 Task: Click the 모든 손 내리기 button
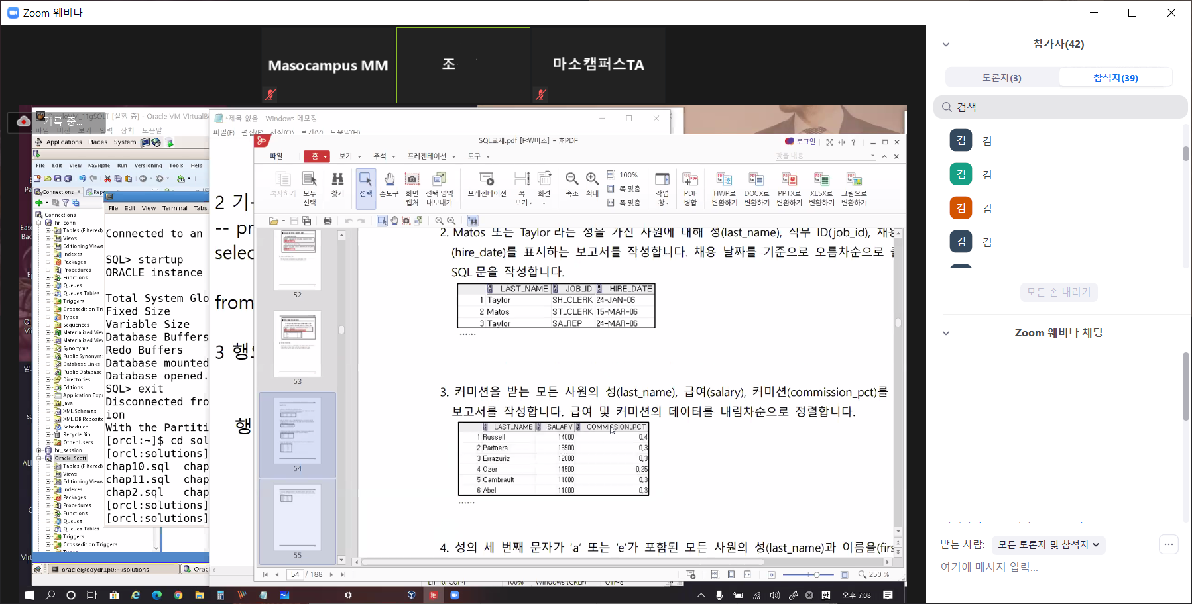click(1059, 292)
